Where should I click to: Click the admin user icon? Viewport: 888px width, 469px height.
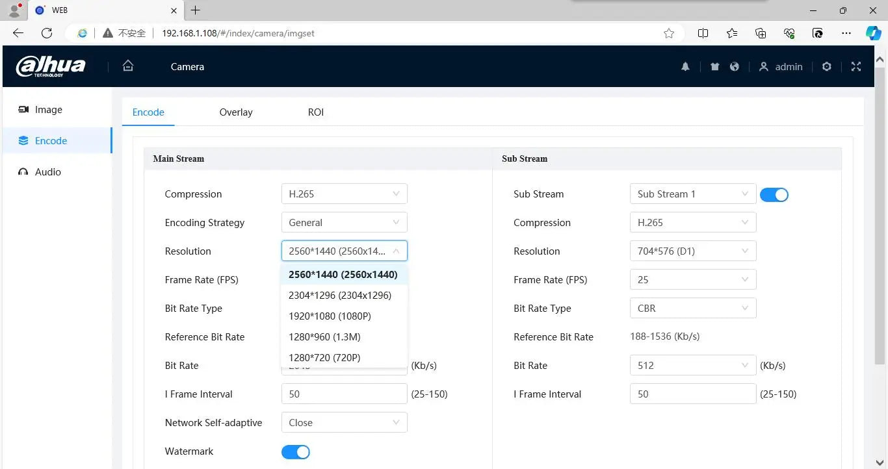(764, 66)
